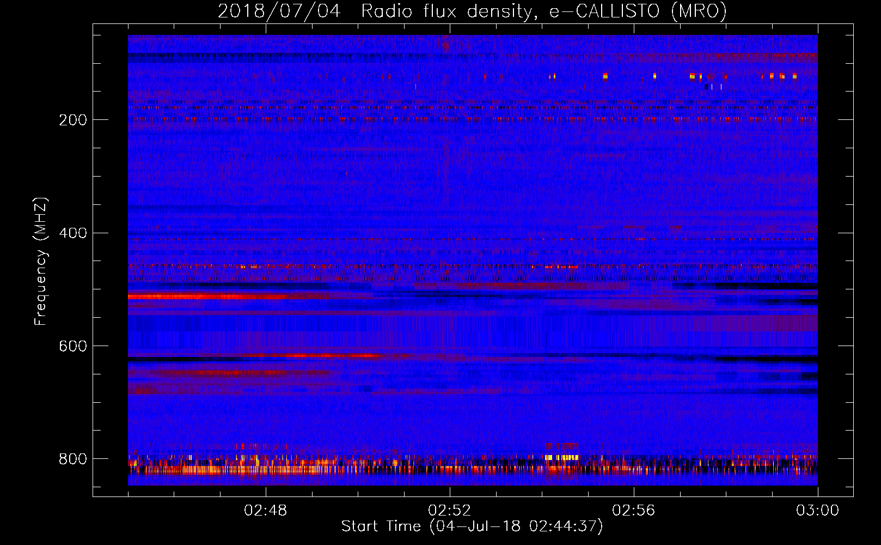Click the 'Frequency (MHZ)' y-axis label
Viewport: 881px width, 545px height.
(x=41, y=261)
